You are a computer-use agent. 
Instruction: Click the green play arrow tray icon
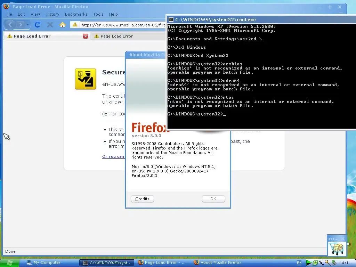309,263
